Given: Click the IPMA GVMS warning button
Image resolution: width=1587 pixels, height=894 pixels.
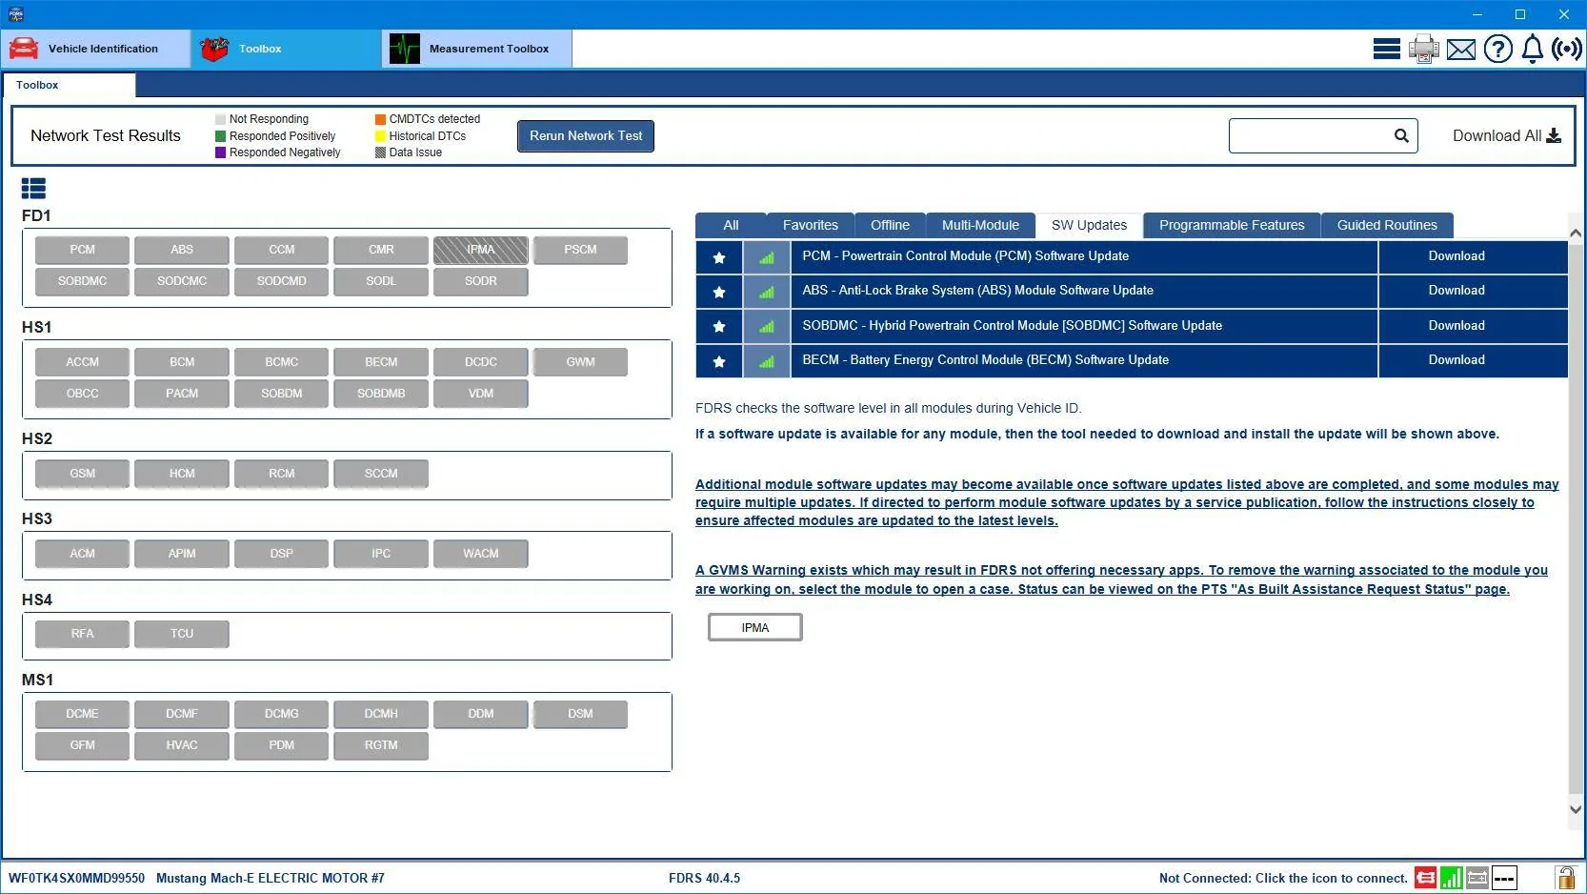Looking at the screenshot, I should click(755, 628).
